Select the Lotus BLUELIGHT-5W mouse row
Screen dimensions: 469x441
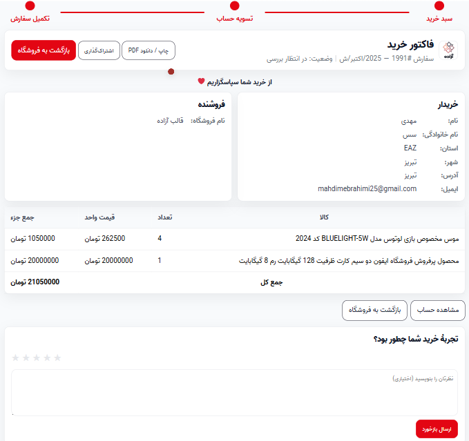pos(234,239)
